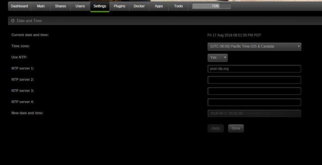Click the Date and Time section header
Viewport: 322px width, 165px height.
[x=165, y=21]
